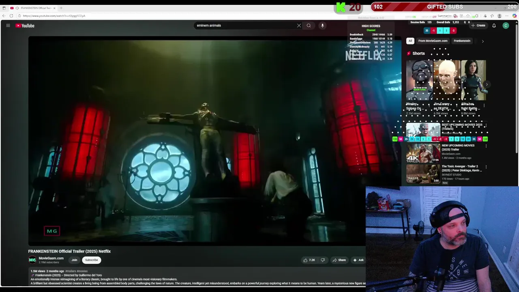Screen dimensions: 519x292
Task: Open the Jim Carrey as DEATH short
Action: [446, 80]
